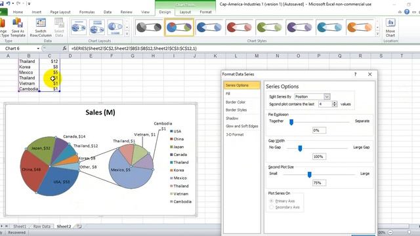Screen dimensions: 420x236
Task: Click second plot values number field
Action: pos(325,104)
